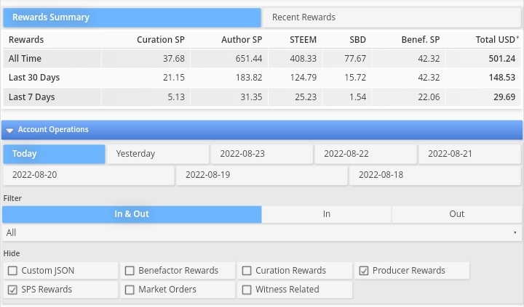Uncheck the Producer Rewards checkbox

(364, 271)
